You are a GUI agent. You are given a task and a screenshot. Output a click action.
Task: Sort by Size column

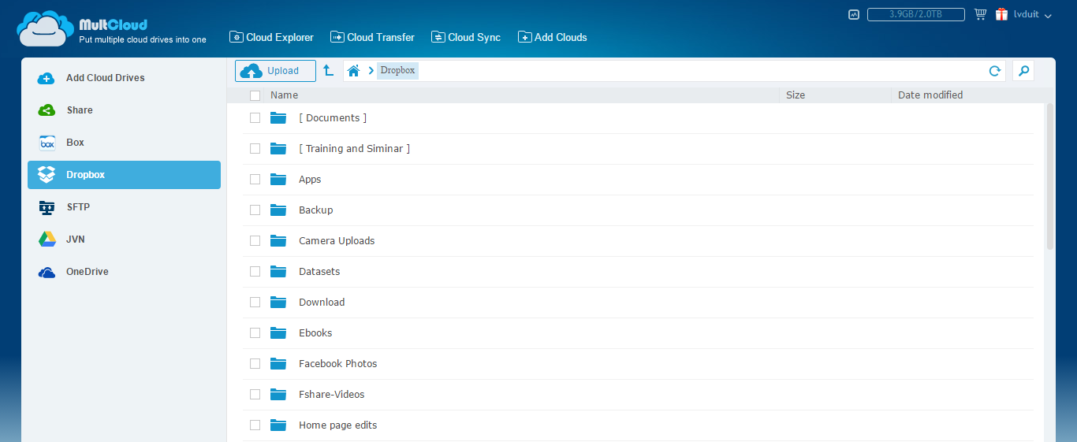(x=796, y=95)
